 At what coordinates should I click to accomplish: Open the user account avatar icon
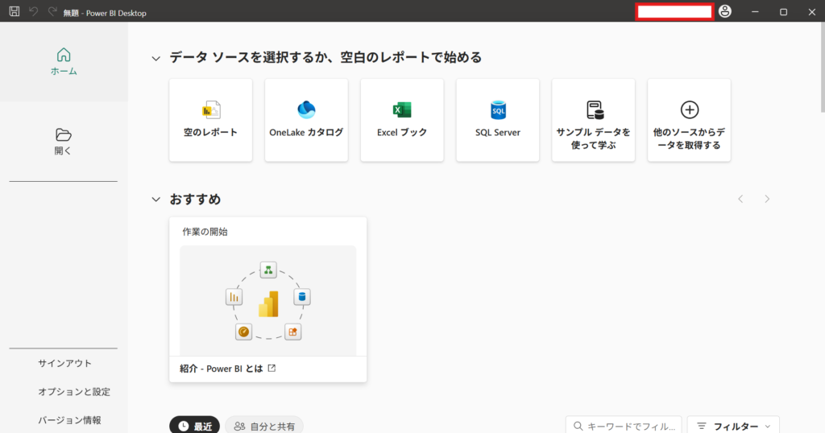coord(725,12)
